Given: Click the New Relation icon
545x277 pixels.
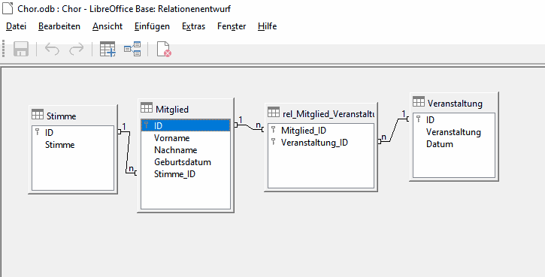Looking at the screenshot, I should pos(132,49).
